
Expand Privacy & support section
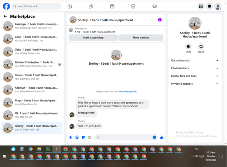195,84
